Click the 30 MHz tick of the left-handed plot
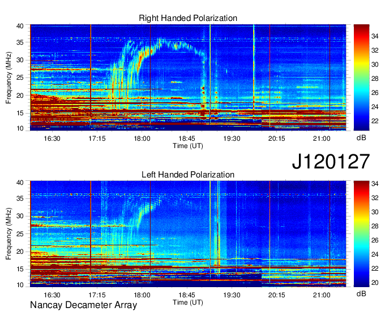 [x=20, y=216]
